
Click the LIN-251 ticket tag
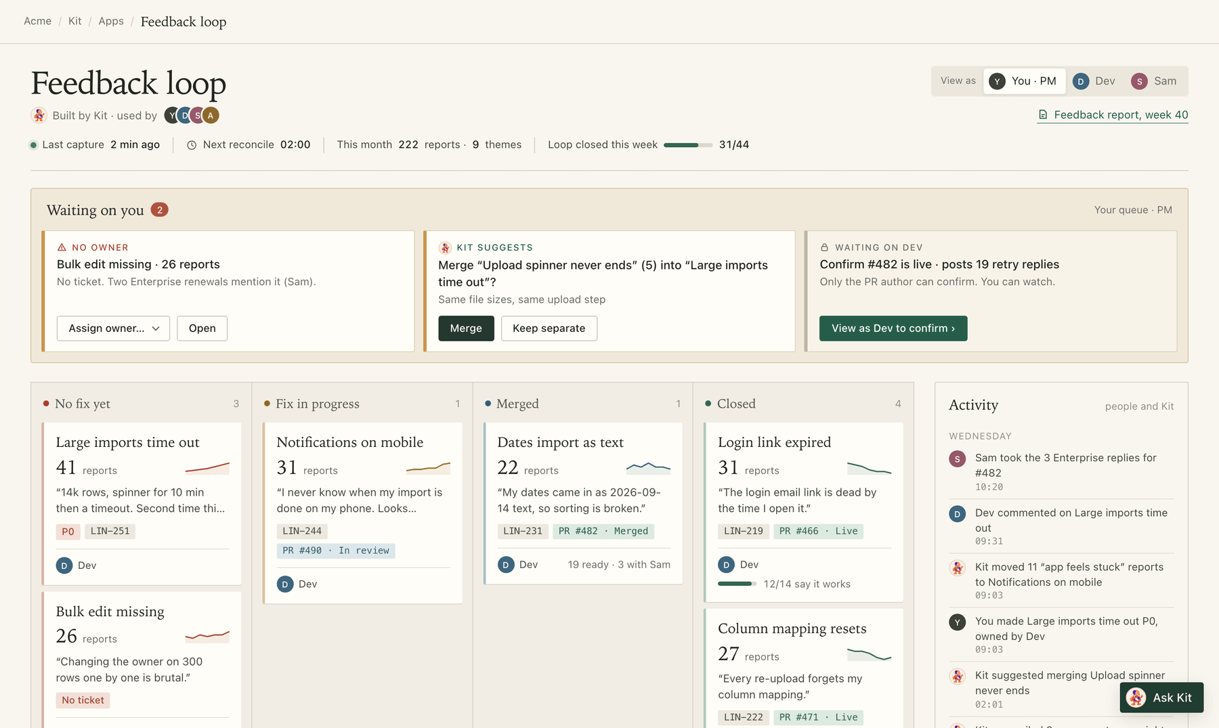click(110, 532)
